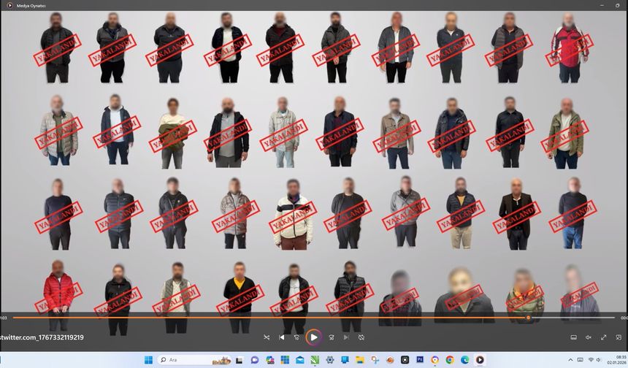The width and height of the screenshot is (628, 368).
Task: Open Microsoft Edge from the taskbar
Action: (x=464, y=360)
